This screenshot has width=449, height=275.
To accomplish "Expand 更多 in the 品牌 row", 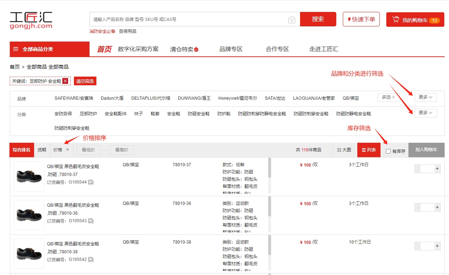I will point(426,97).
